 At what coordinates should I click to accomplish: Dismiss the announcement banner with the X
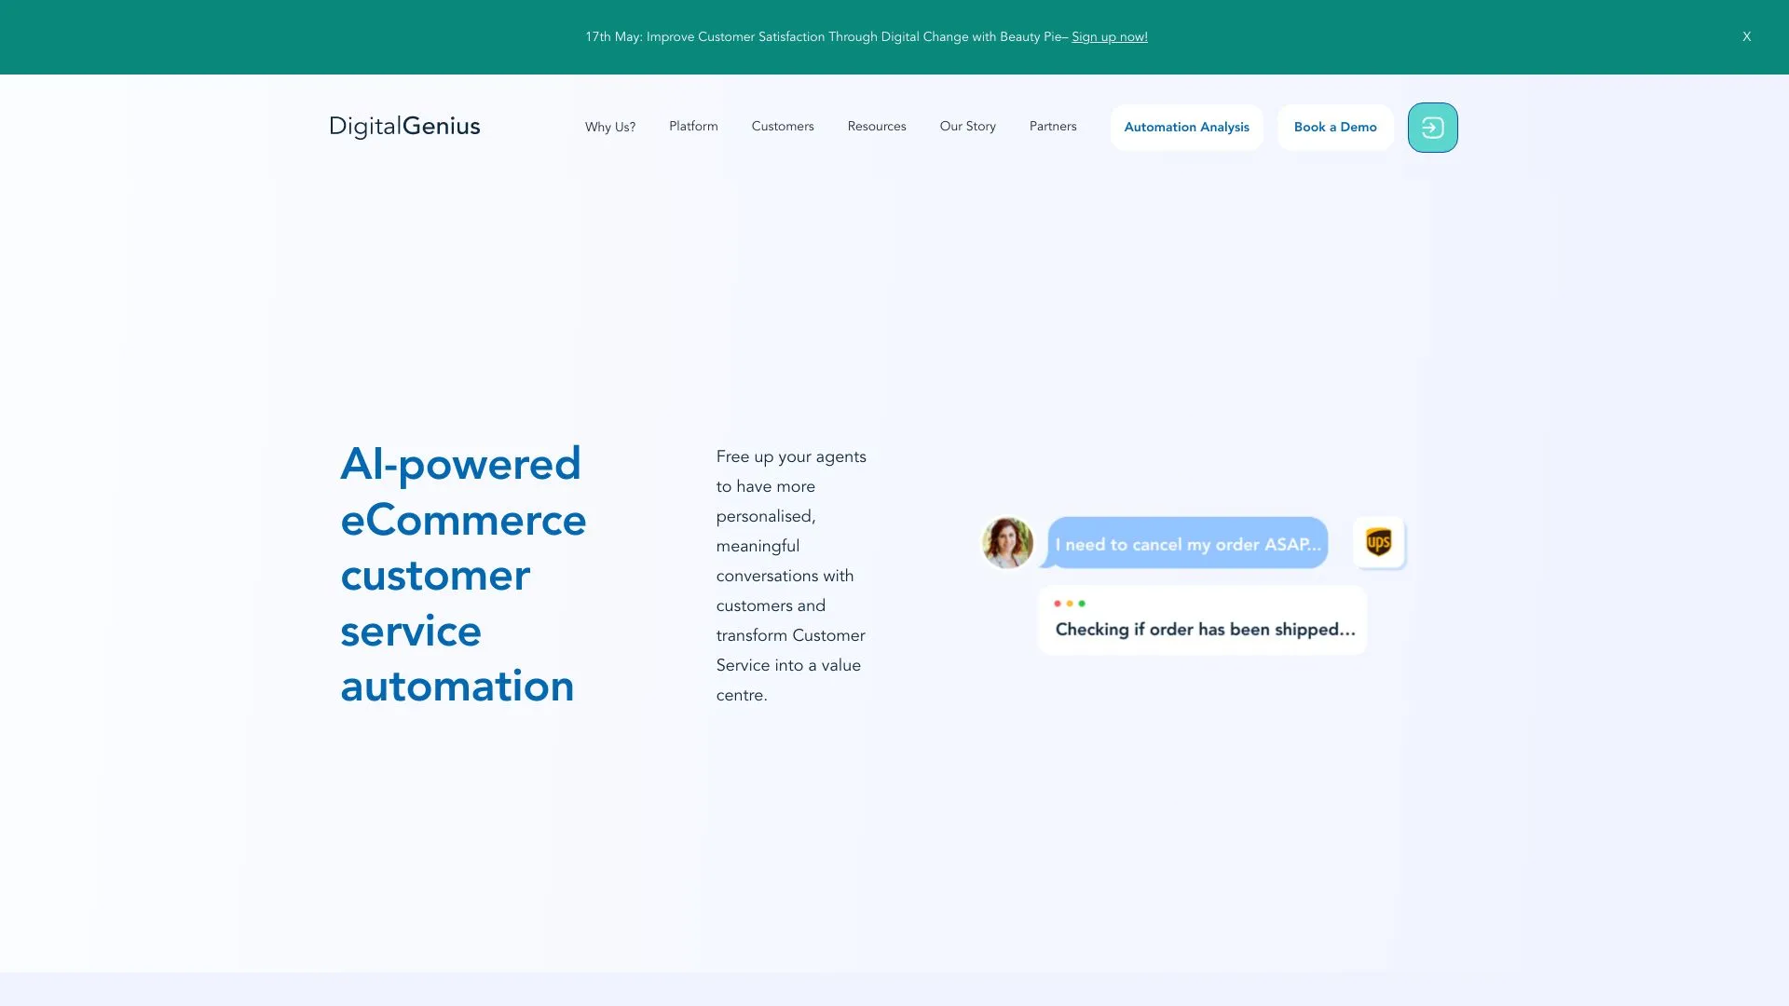[1746, 36]
